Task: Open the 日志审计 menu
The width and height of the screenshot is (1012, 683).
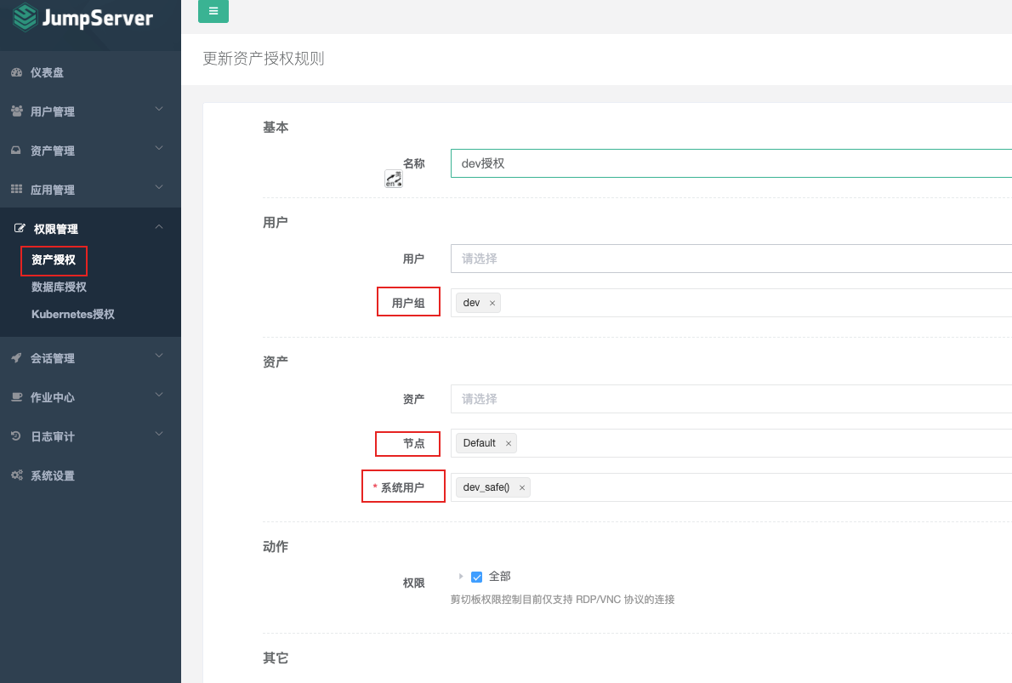Action: (90, 436)
